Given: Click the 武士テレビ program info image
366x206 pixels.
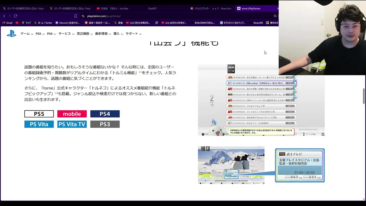Looking at the screenshot, I should (x=300, y=165).
